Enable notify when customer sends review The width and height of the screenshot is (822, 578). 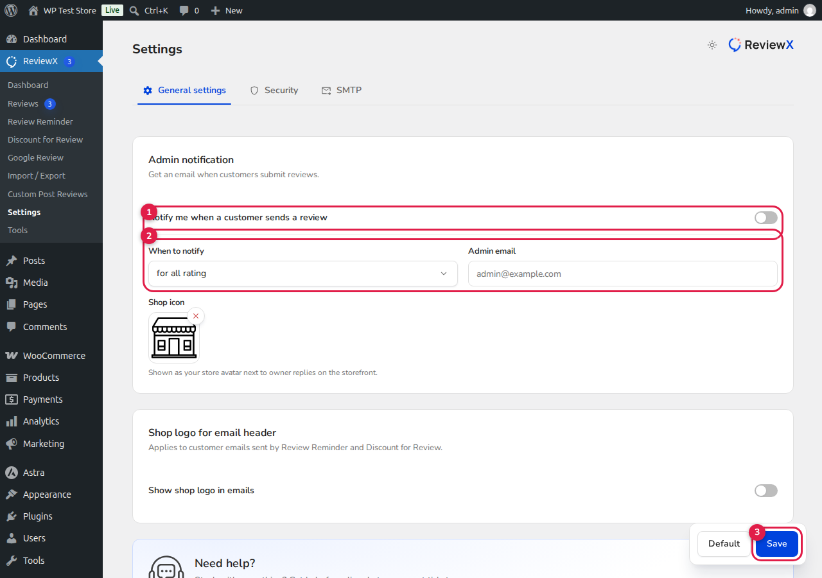(765, 218)
